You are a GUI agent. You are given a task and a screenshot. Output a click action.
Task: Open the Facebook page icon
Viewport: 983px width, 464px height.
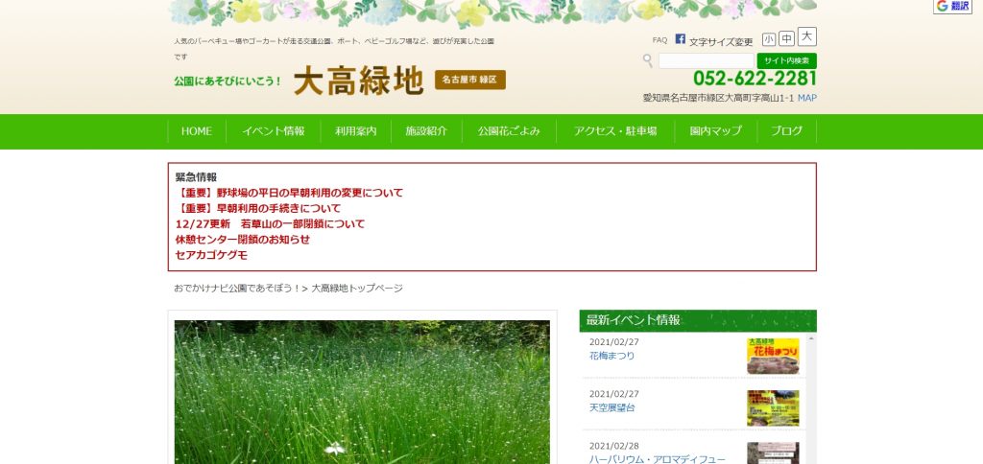[681, 38]
